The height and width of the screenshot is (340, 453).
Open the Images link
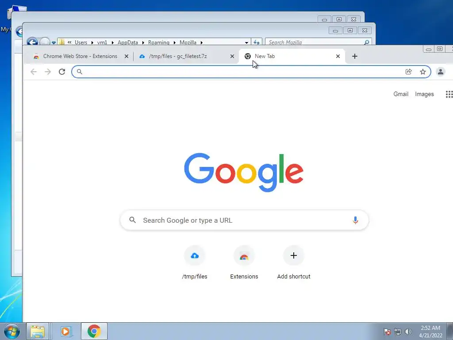point(424,94)
